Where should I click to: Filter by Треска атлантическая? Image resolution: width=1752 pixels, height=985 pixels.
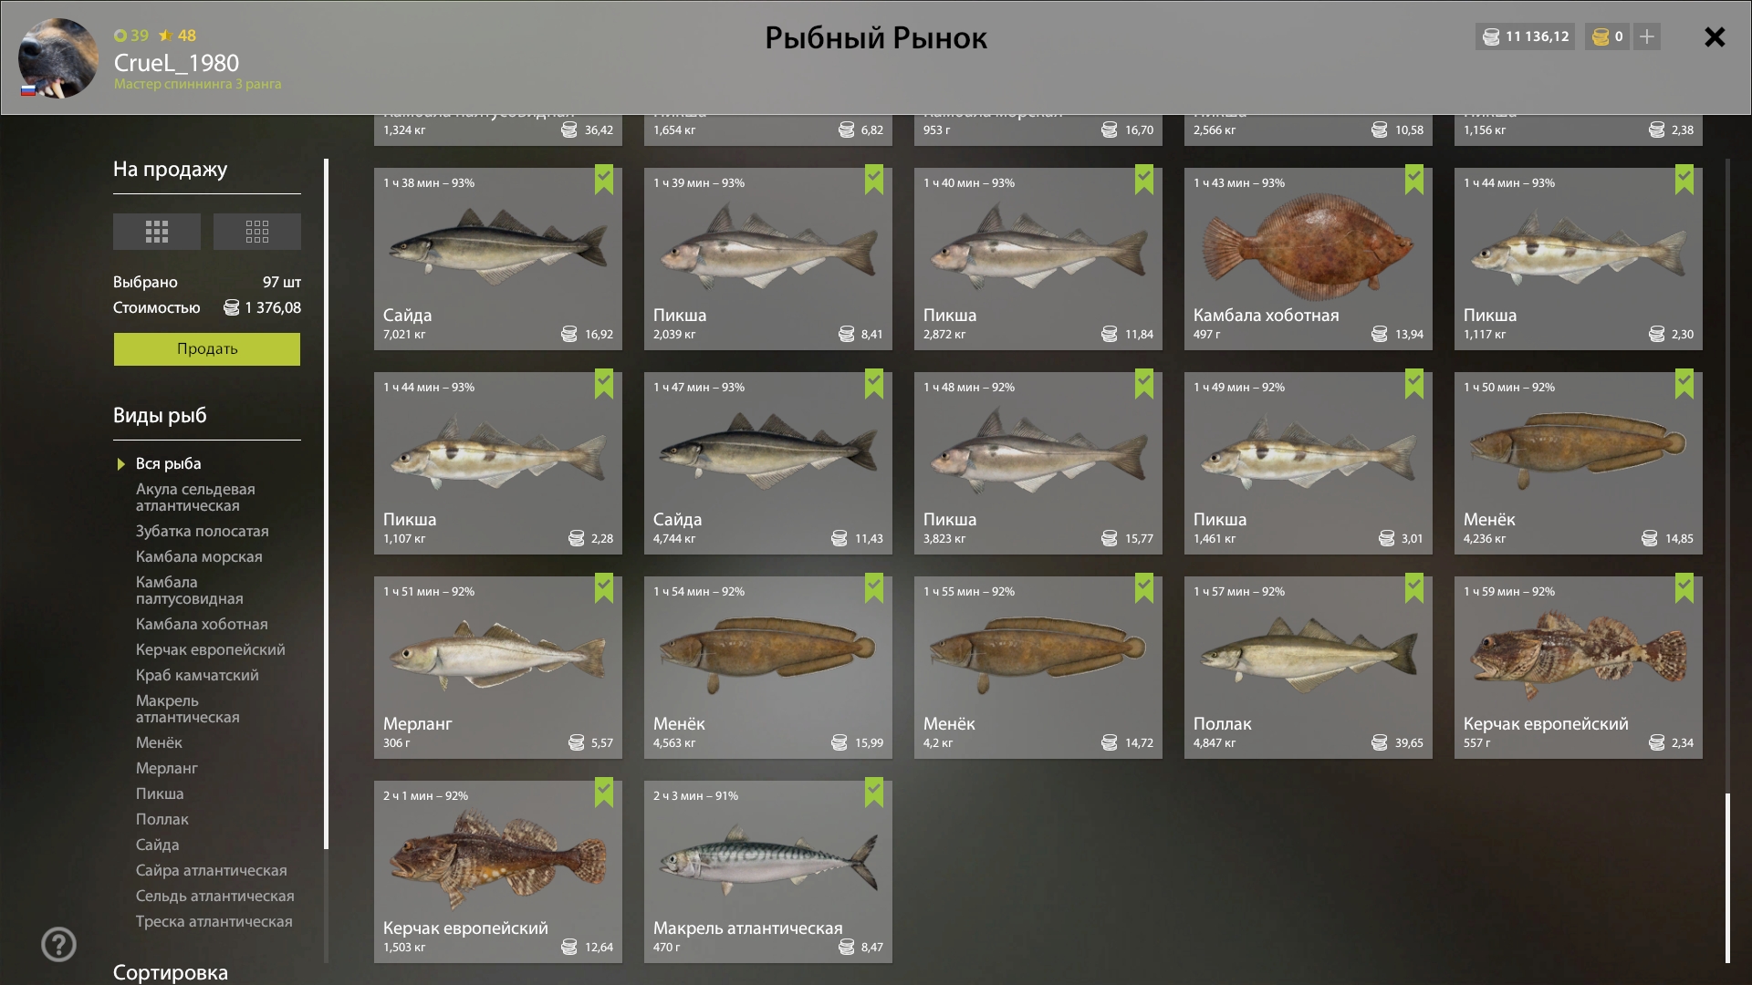click(214, 921)
